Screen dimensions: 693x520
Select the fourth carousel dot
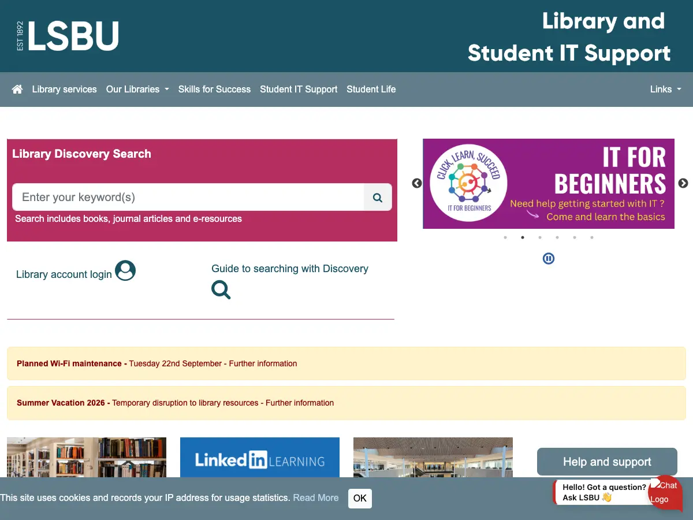pos(557,237)
